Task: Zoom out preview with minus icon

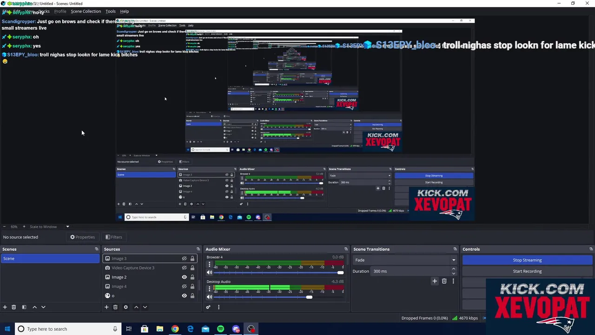Action: [x=4, y=227]
